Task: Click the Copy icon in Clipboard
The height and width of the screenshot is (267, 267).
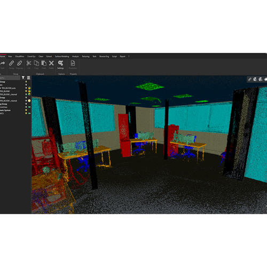Action: [36, 63]
